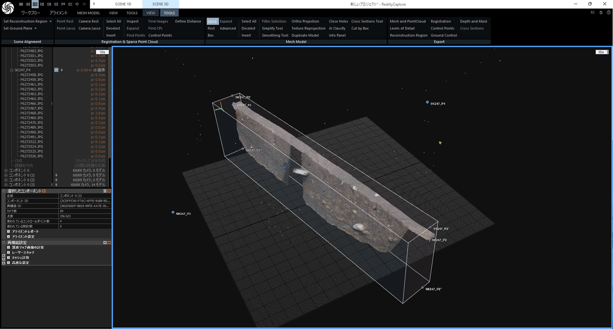Screen dimensions: 613x329
Task: Click the 3Ds view label
Action: pos(601,52)
